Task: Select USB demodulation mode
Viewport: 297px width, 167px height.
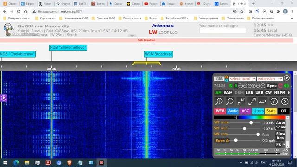Action: pos(259,93)
